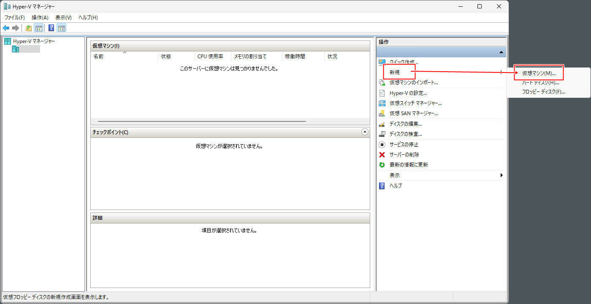
Task: Open Hyper-V の設定...
Action: (x=408, y=93)
